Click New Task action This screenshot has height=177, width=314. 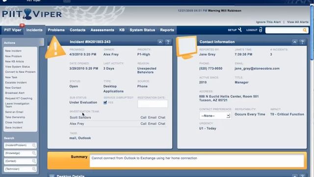(x=11, y=77)
